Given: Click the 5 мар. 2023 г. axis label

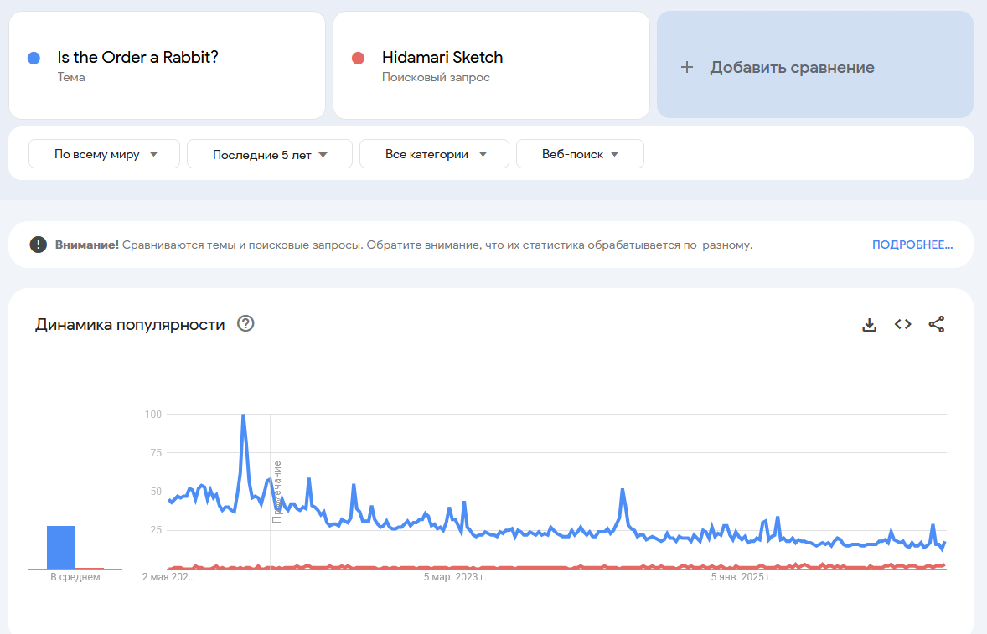Looking at the screenshot, I should point(454,577).
